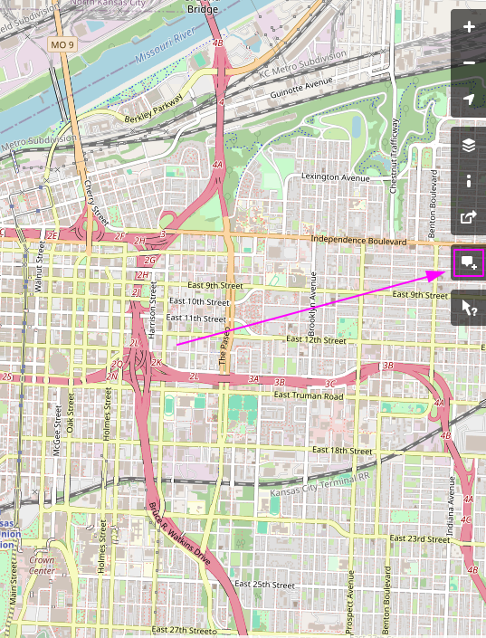Add a note to the map
486x638 pixels.
point(469,262)
